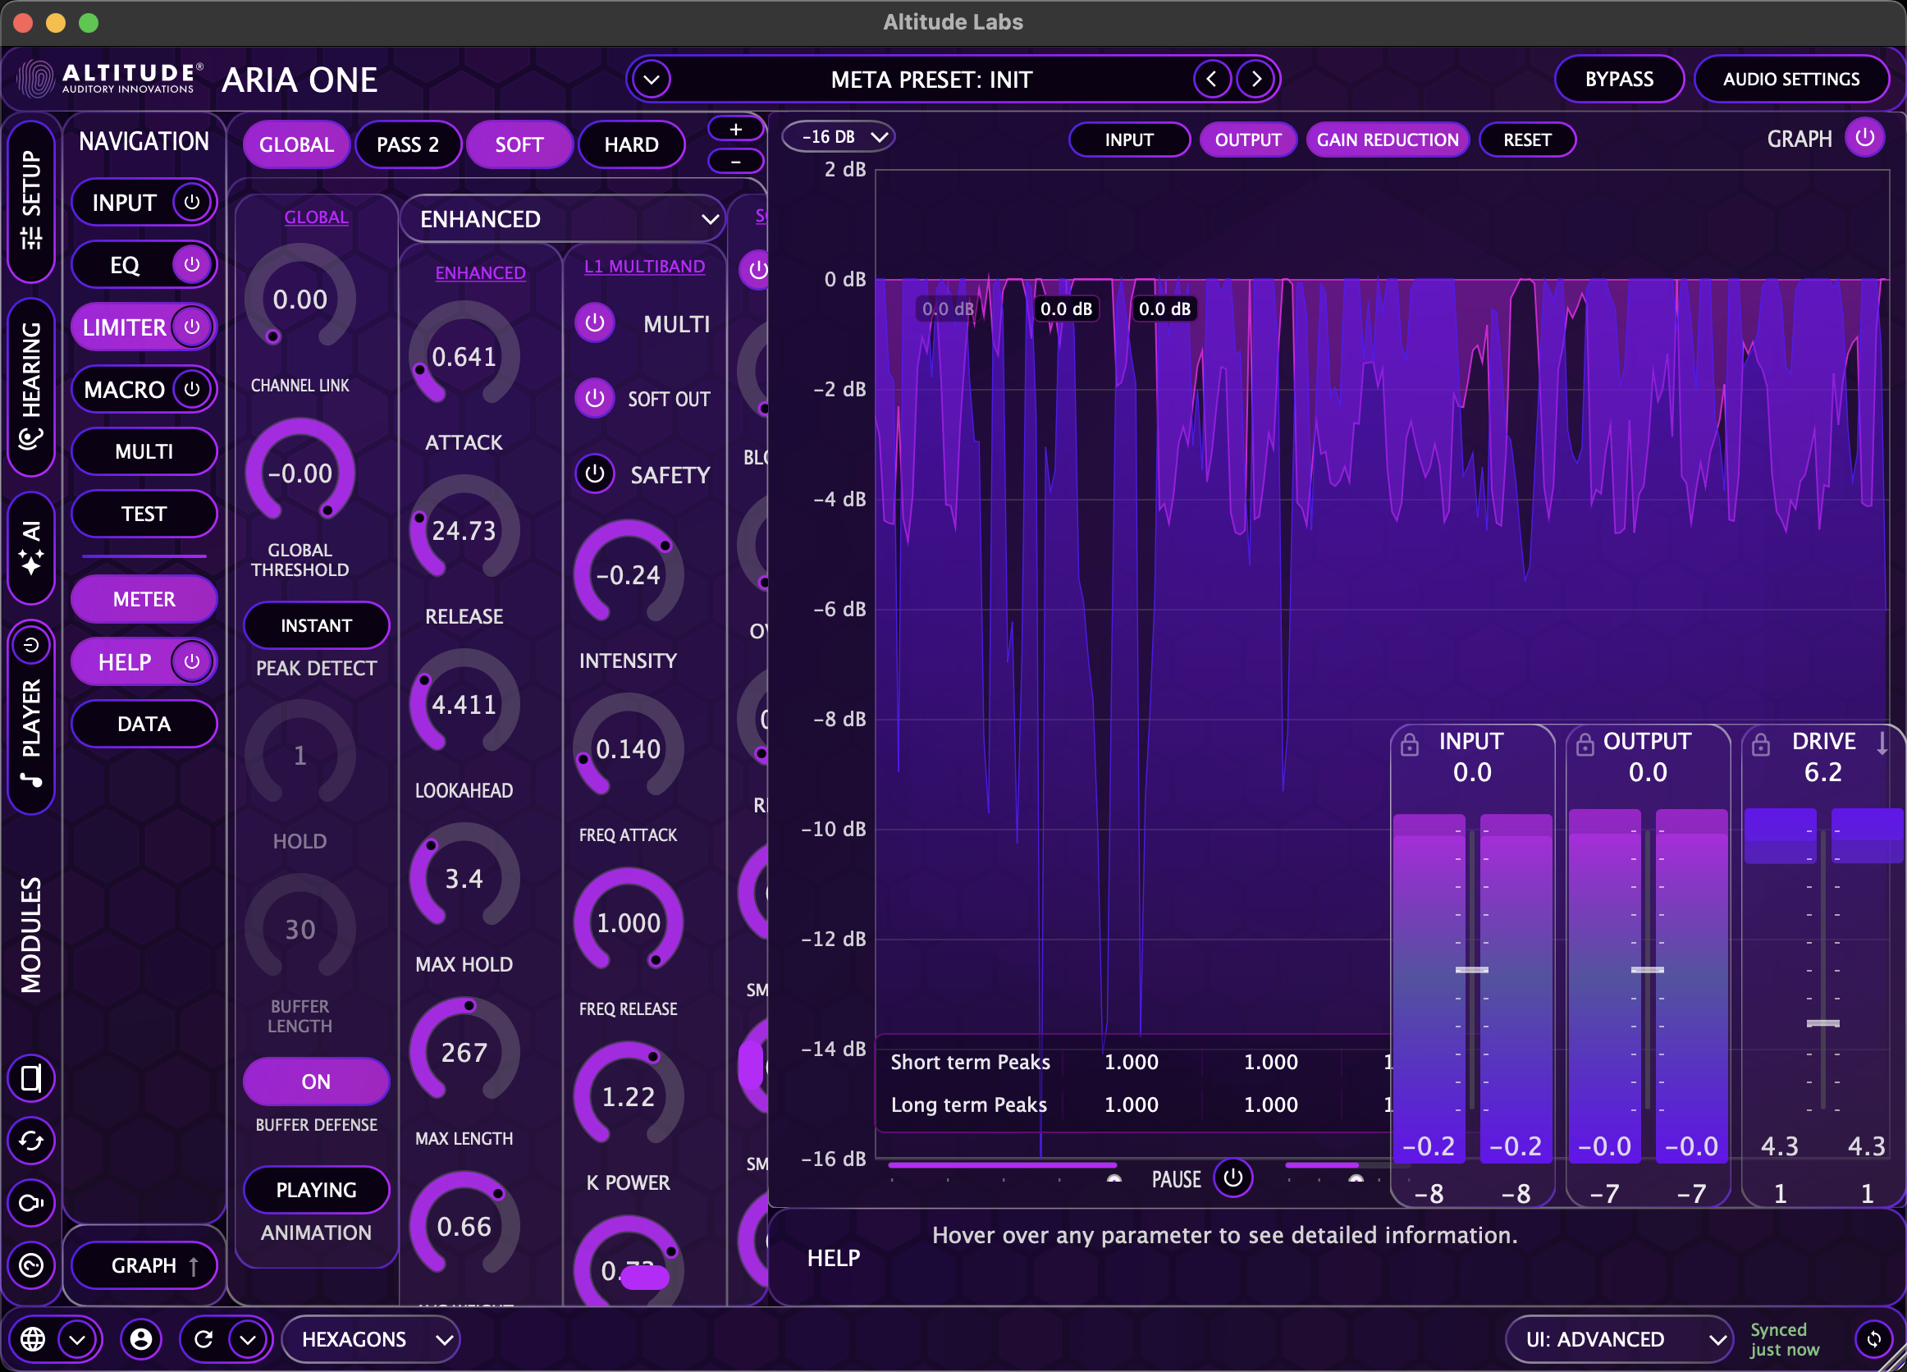This screenshot has width=1907, height=1372.
Task: Expand the META PRESET: INIT dropdown chevron
Action: [x=651, y=79]
